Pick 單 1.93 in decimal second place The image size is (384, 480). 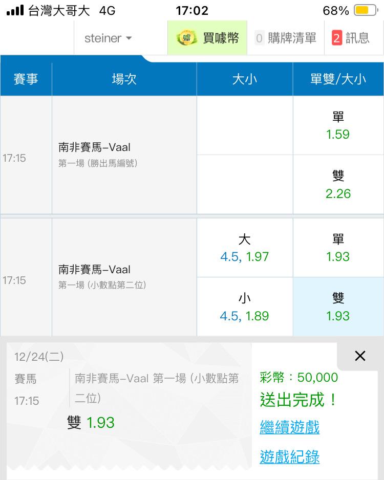pos(338,248)
